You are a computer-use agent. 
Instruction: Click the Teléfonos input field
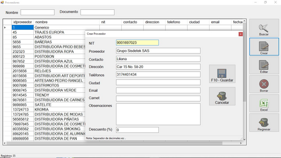(158, 75)
